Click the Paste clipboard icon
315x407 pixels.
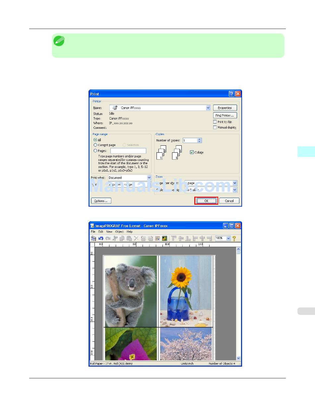(x=129, y=238)
